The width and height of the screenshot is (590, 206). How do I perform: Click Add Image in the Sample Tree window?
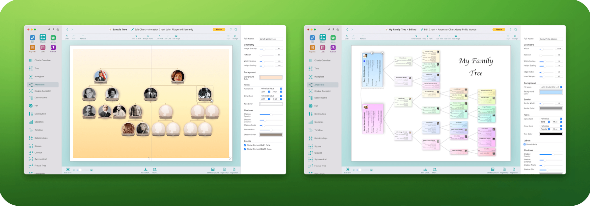coord(176,37)
